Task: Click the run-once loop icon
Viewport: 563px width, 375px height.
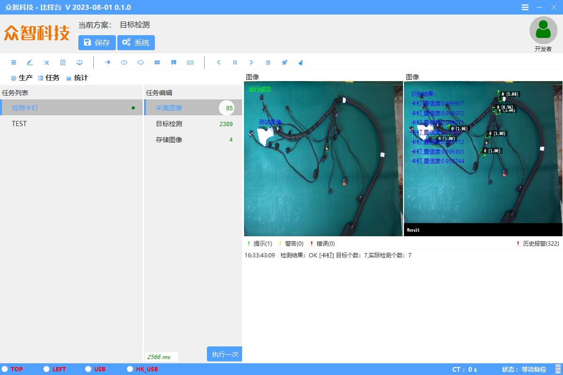Action: 124,62
